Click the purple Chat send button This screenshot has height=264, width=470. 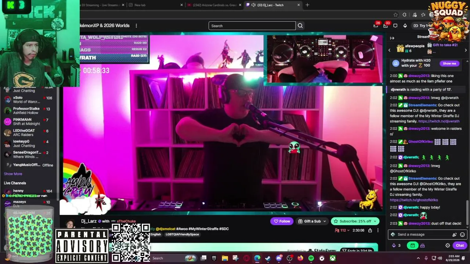coord(460,246)
